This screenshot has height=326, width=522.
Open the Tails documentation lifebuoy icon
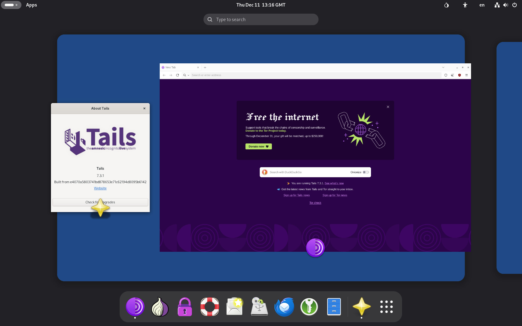[x=209, y=306]
